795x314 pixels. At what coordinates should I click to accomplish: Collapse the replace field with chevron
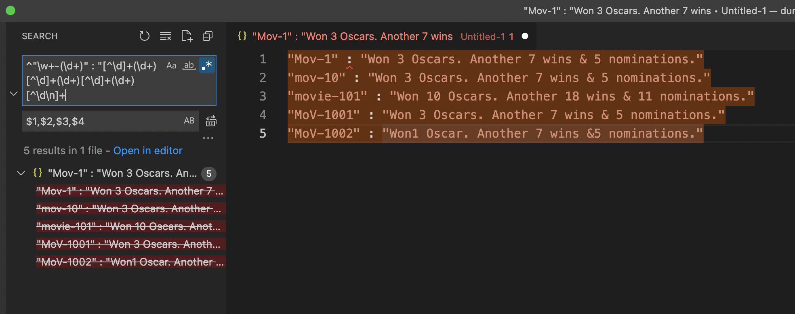click(14, 94)
